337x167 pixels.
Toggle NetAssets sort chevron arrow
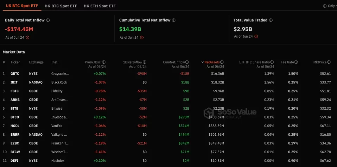pyautogui.click(x=202, y=62)
